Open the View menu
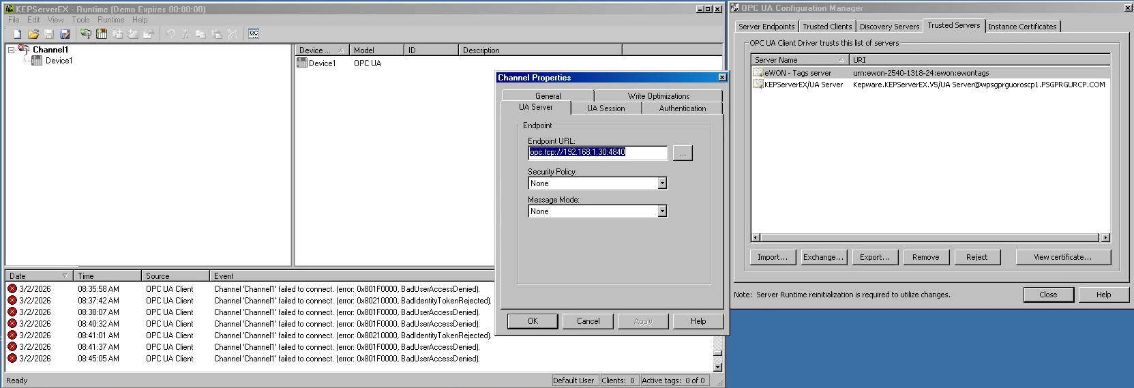Viewport: 1134px width, 388px height. click(56, 20)
